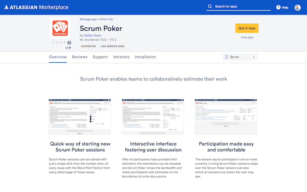Open the starting new sessions screenshot
Viewport: 307px width, 192px height.
80,117
